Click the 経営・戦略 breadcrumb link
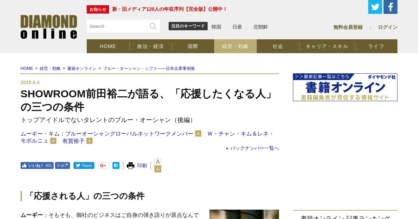This screenshot has width=418, height=219. (x=50, y=68)
